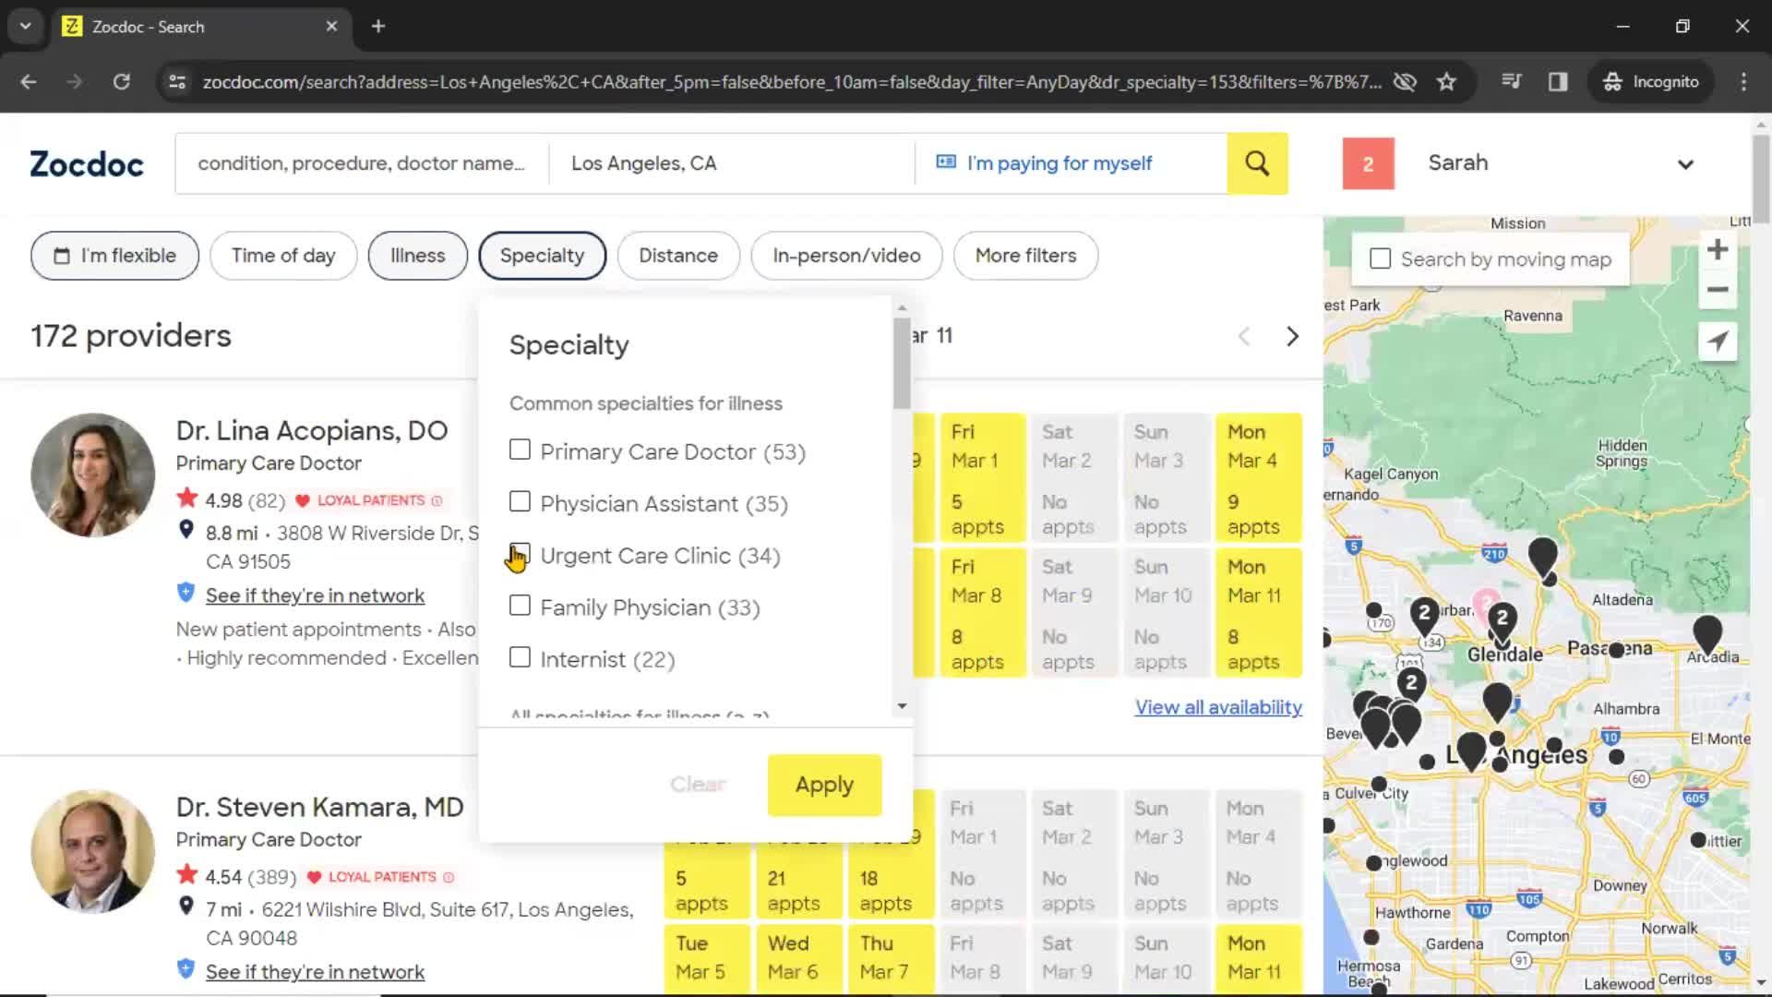1772x997 pixels.
Task: Click Dr. Kamara's See if they're in network
Action: tap(315, 972)
